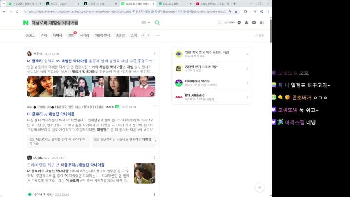Open options menu for the 2023.01.28 post
Screen dimensions: 350x197
154,54
